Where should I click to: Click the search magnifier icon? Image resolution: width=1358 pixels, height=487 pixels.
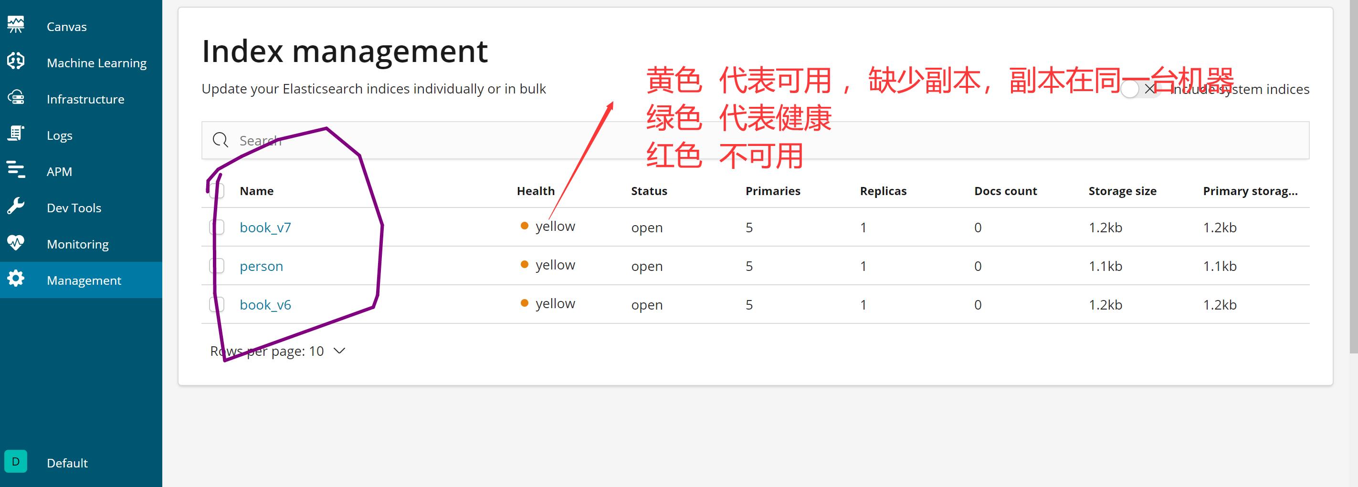pos(220,140)
